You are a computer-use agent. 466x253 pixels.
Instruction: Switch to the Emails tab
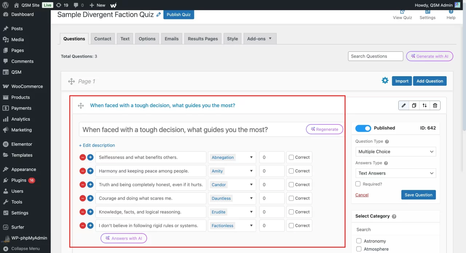[x=171, y=39]
